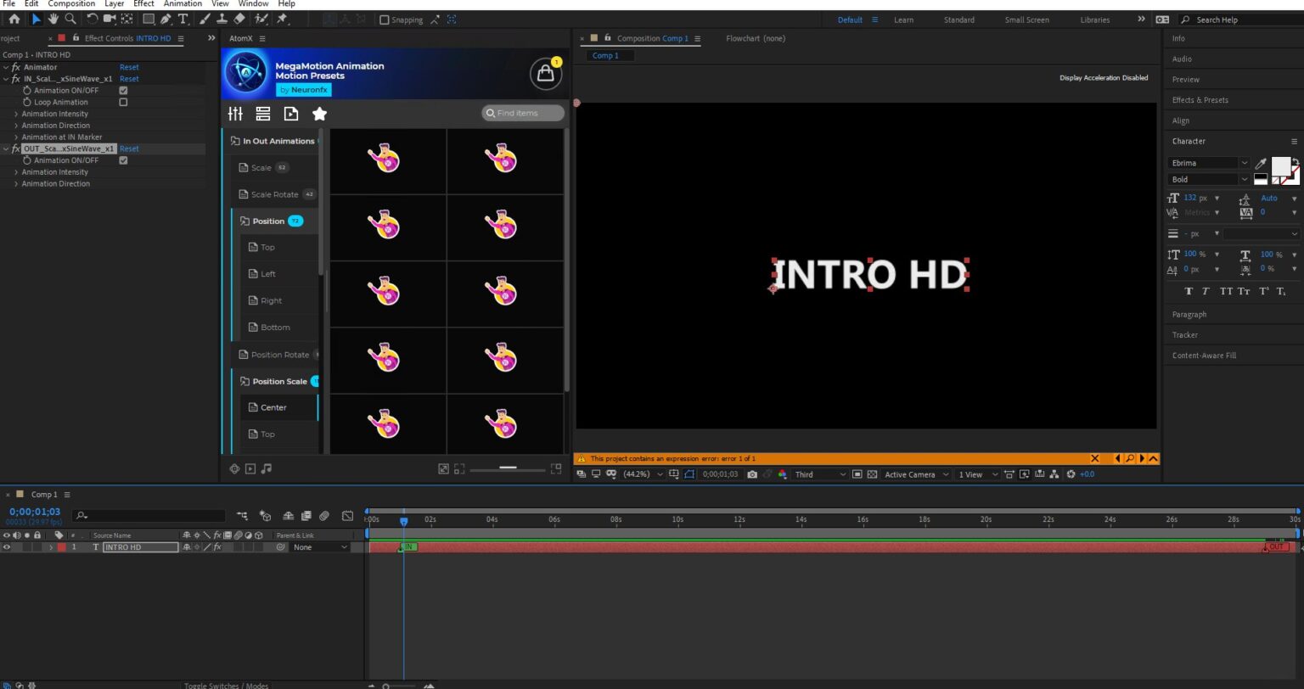Select Flowchart (none) tab

(x=756, y=38)
